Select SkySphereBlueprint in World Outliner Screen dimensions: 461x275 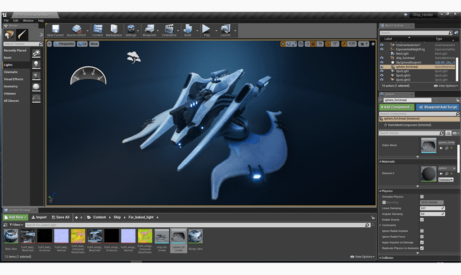pyautogui.click(x=408, y=63)
